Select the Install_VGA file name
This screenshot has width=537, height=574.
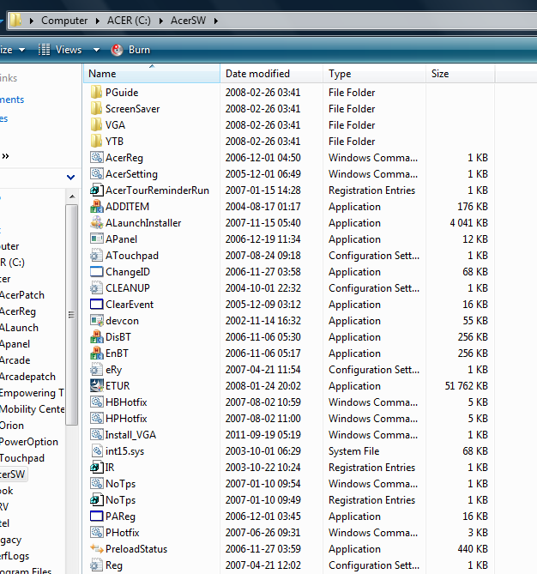[130, 434]
